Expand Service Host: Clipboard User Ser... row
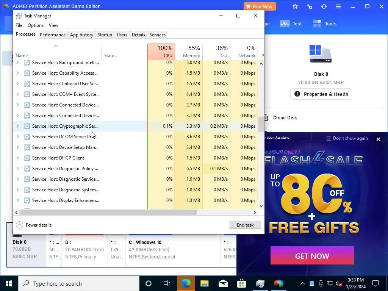The image size is (388, 291). point(17,84)
